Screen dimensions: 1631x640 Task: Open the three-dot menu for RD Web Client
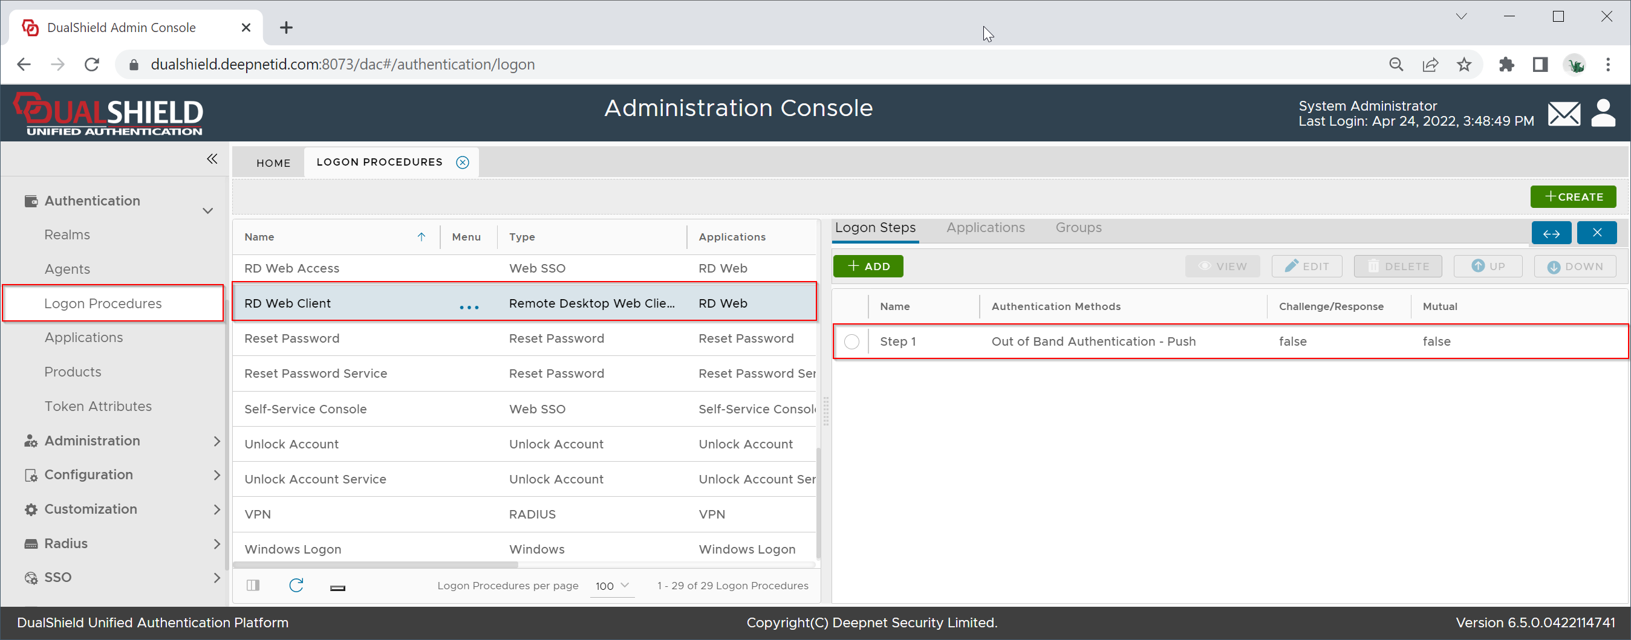click(x=469, y=307)
